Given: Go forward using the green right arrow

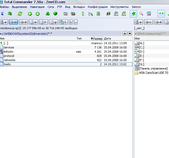Looking at the screenshot, I should pyautogui.click(x=37, y=14).
